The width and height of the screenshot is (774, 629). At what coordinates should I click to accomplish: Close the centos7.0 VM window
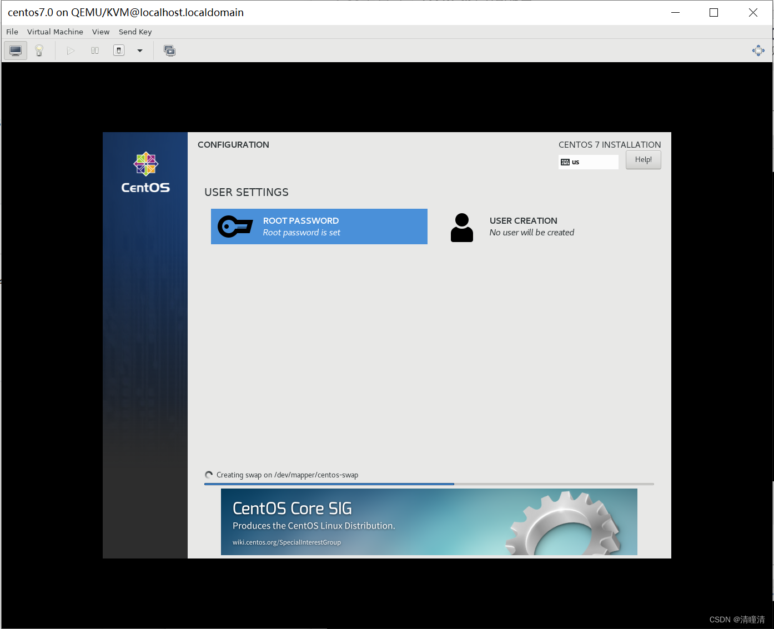(753, 13)
